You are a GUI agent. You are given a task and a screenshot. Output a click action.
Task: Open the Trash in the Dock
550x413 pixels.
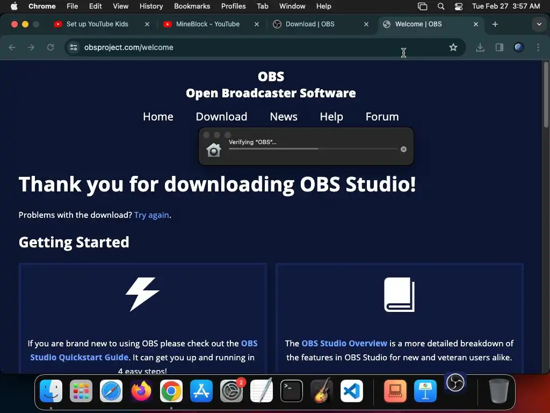click(x=498, y=391)
